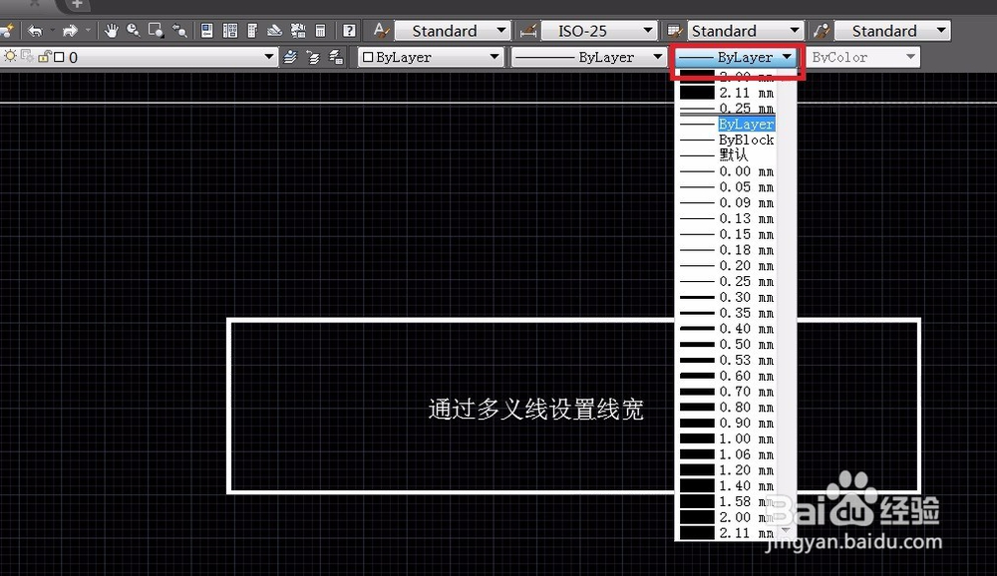Open the Properties palette icon
997x576 pixels.
point(206,30)
